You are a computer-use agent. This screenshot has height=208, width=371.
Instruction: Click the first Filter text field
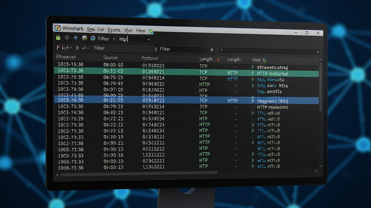point(122,48)
